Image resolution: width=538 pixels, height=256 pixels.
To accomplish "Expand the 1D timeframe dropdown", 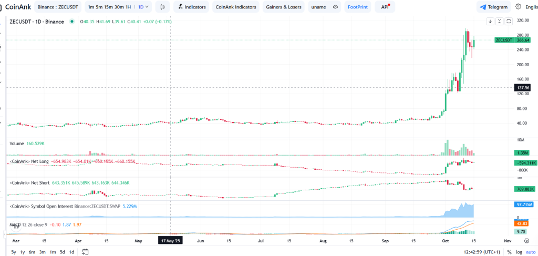I will tap(144, 7).
